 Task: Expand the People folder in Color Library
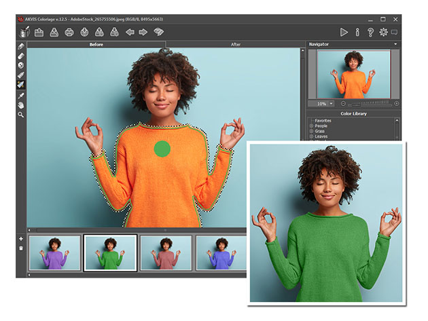pos(312,126)
